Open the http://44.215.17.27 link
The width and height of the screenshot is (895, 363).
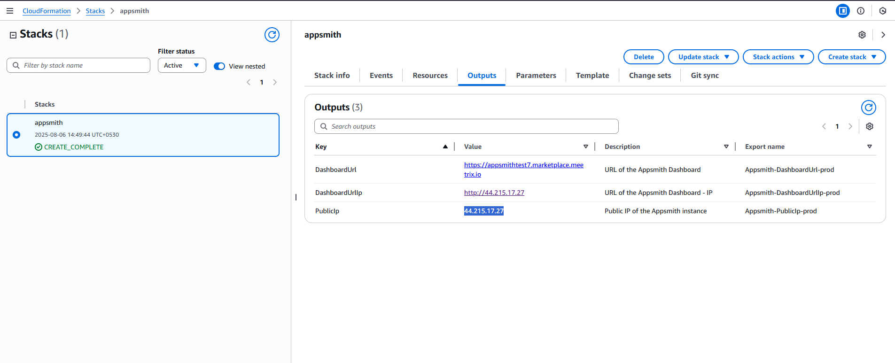point(494,193)
